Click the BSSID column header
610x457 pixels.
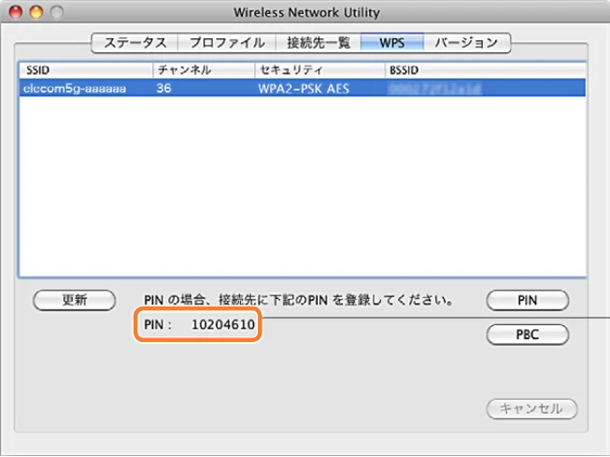tap(486, 70)
